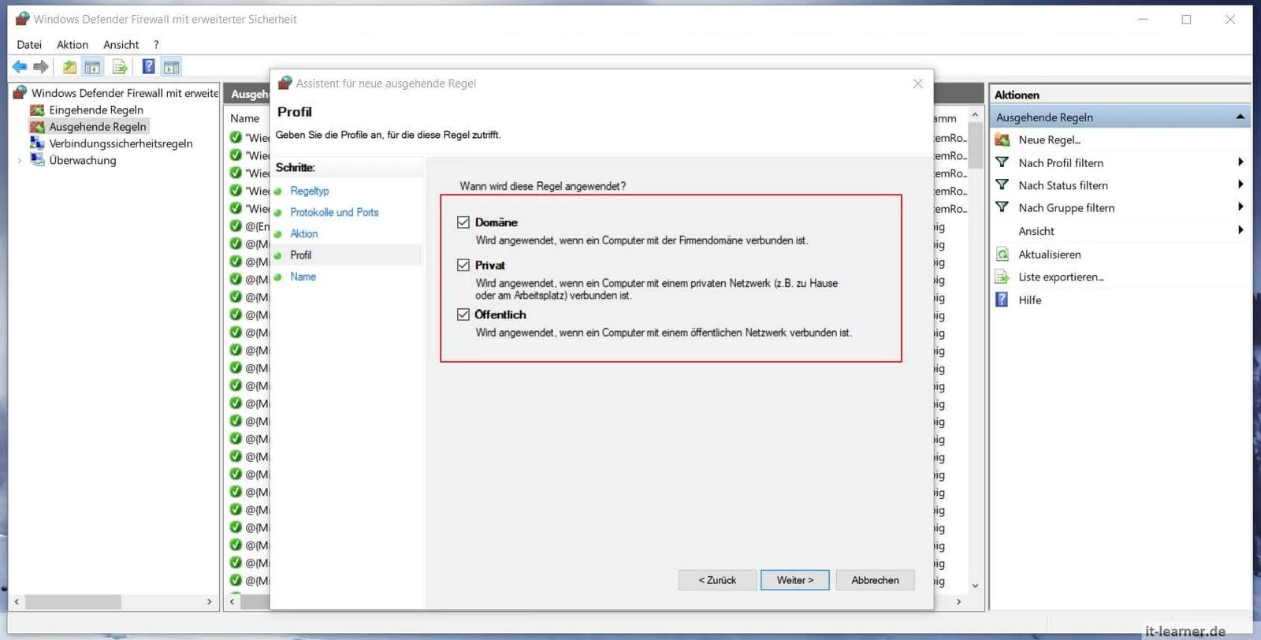1261x640 pixels.
Task: Select Ausgehende Regeln in the tree
Action: tap(98, 126)
